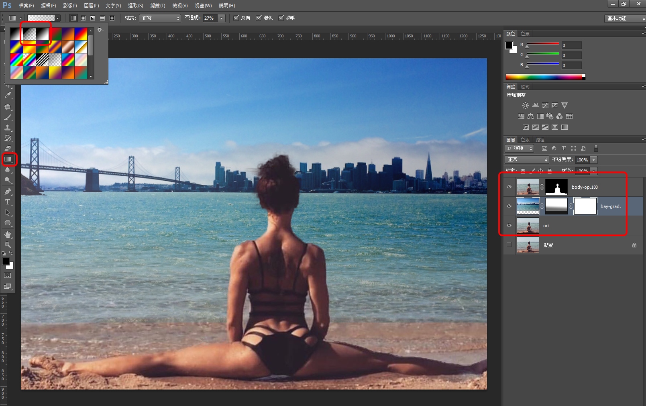The width and height of the screenshot is (646, 406).
Task: Open the 基本功能 workspace dropdown
Action: coord(625,18)
